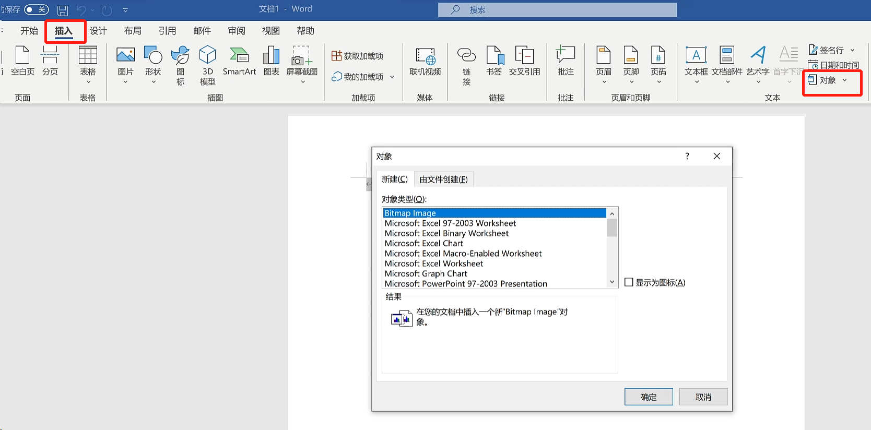Open dialog help question mark

pos(687,156)
